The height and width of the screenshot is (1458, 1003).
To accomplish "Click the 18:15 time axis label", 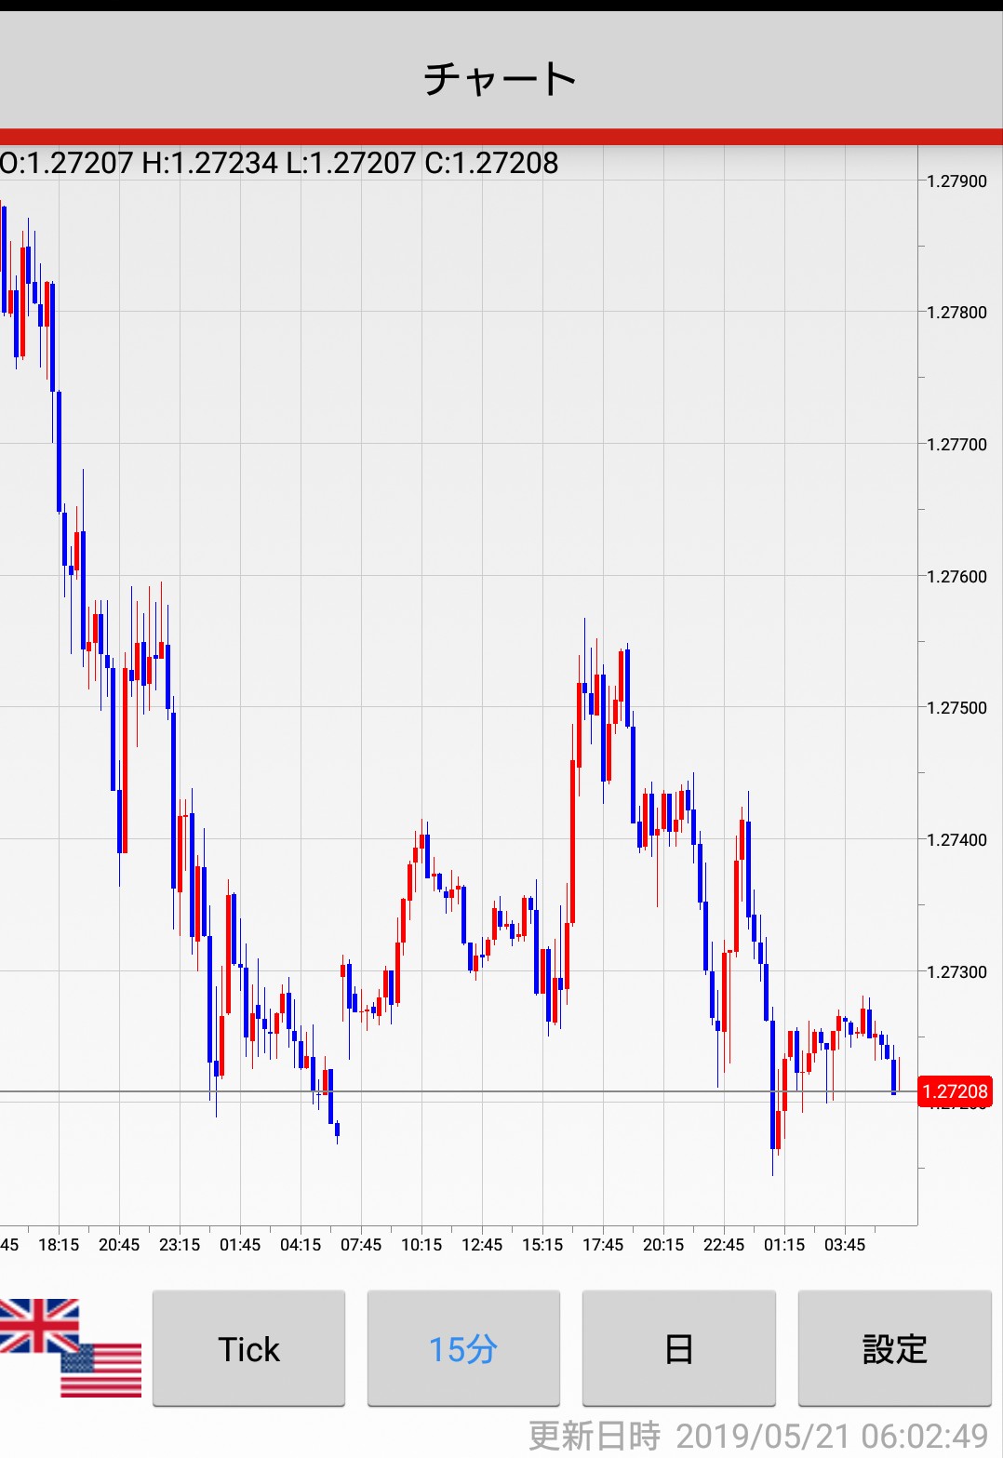I will tap(59, 1245).
